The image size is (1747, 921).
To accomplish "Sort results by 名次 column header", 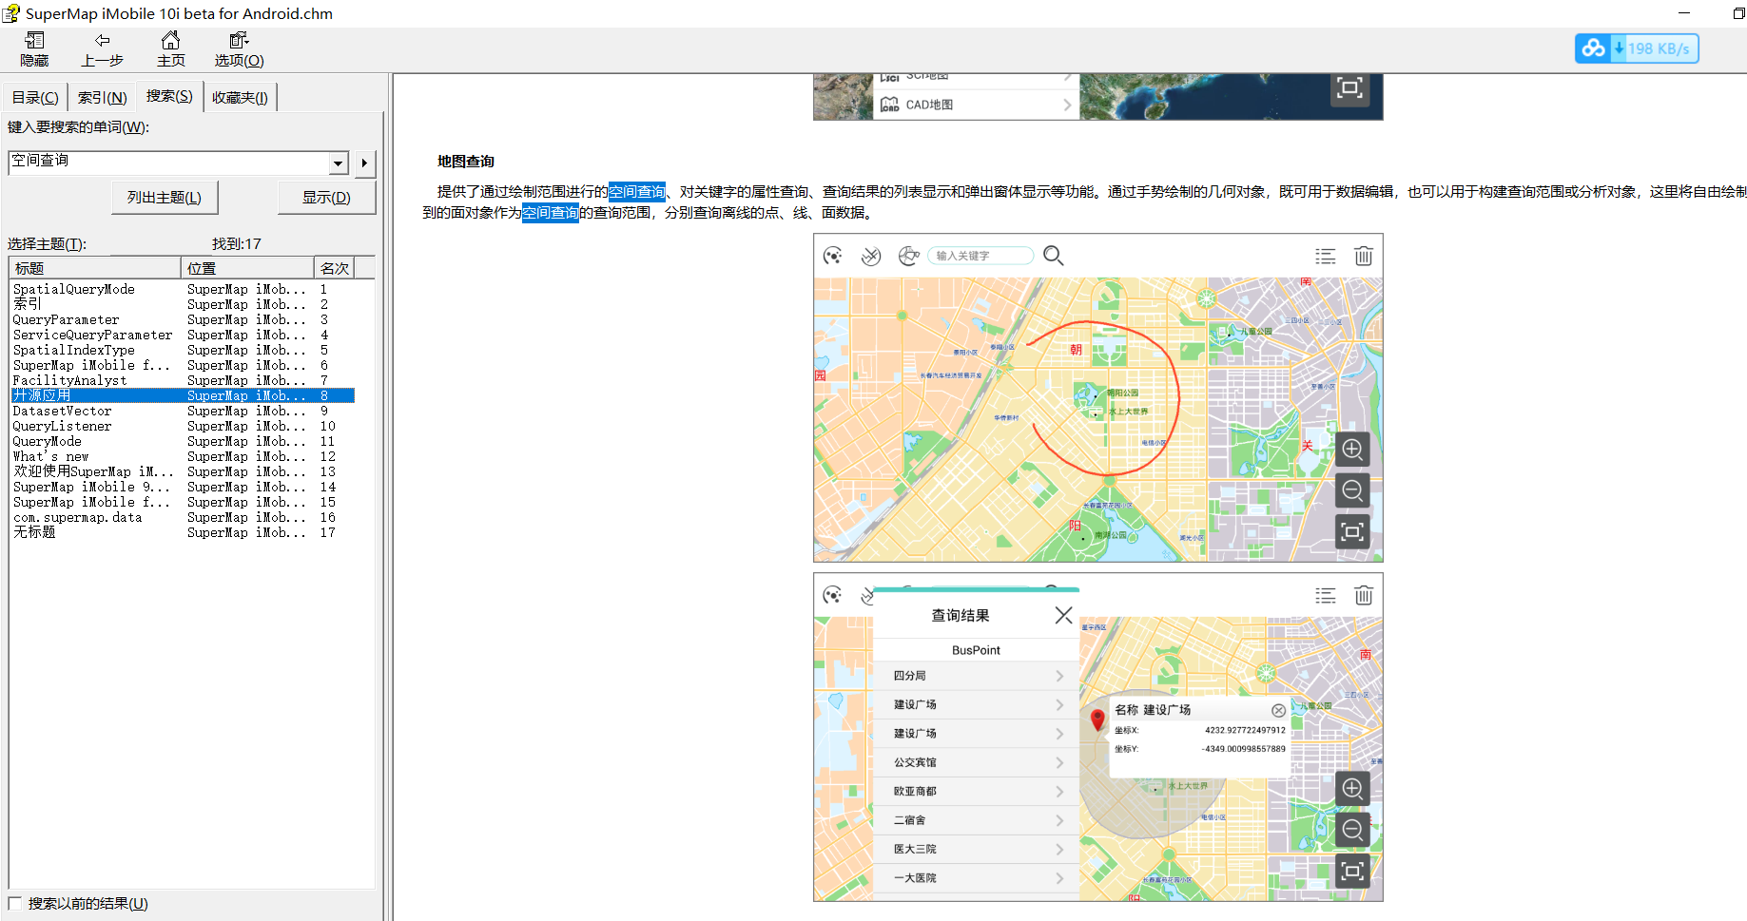I will coord(334,268).
